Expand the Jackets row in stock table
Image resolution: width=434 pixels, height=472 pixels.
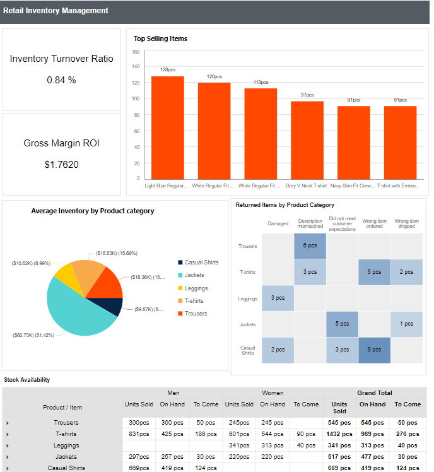pos(8,457)
